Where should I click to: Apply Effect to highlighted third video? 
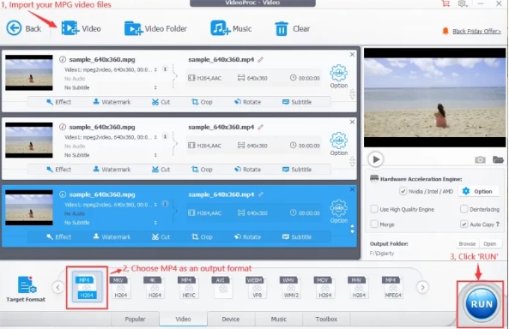(58, 237)
